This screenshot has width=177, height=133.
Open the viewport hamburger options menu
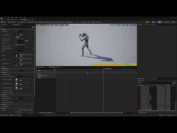point(37,25)
